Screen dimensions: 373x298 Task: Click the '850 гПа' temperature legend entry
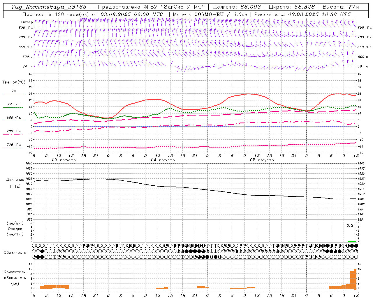coord(14,118)
